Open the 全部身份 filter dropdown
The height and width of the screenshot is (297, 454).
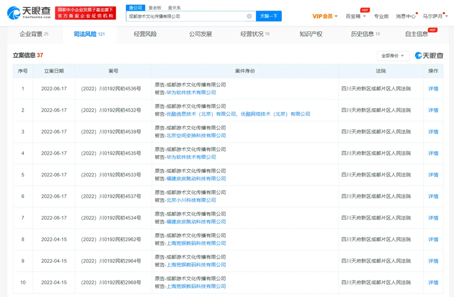pos(393,56)
